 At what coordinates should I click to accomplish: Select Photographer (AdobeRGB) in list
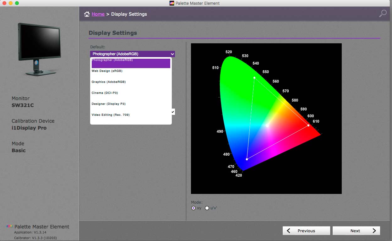(131, 63)
